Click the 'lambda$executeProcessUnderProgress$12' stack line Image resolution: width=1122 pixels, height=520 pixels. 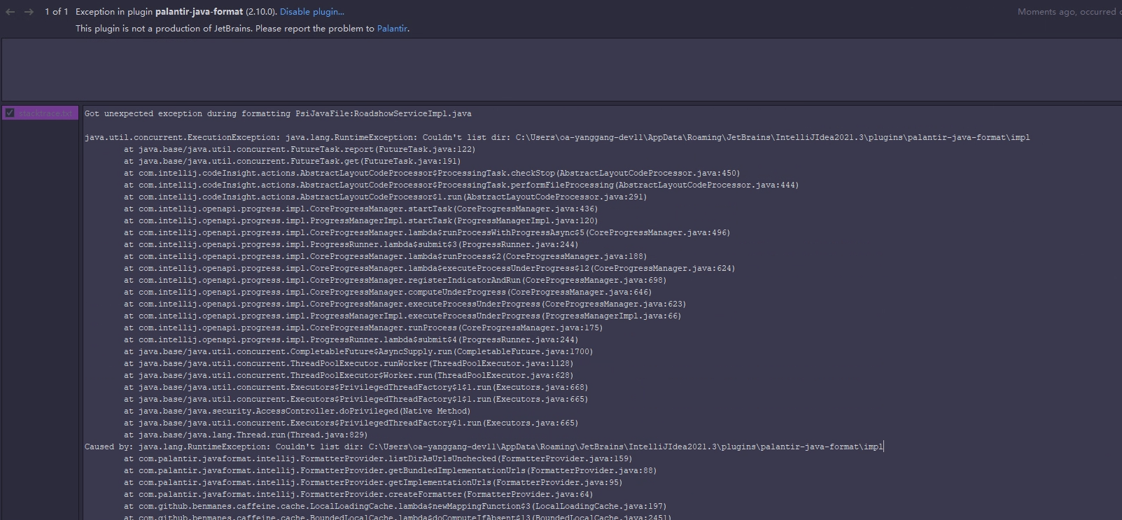430,268
